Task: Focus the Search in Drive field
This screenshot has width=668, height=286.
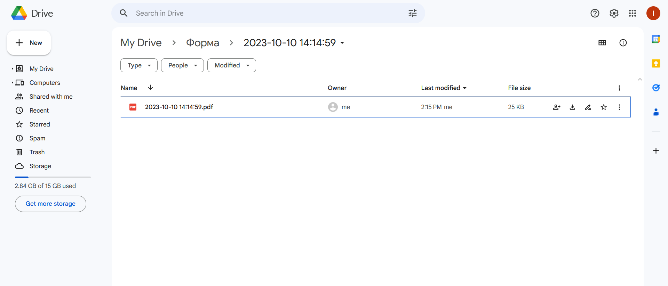Action: coord(268,13)
